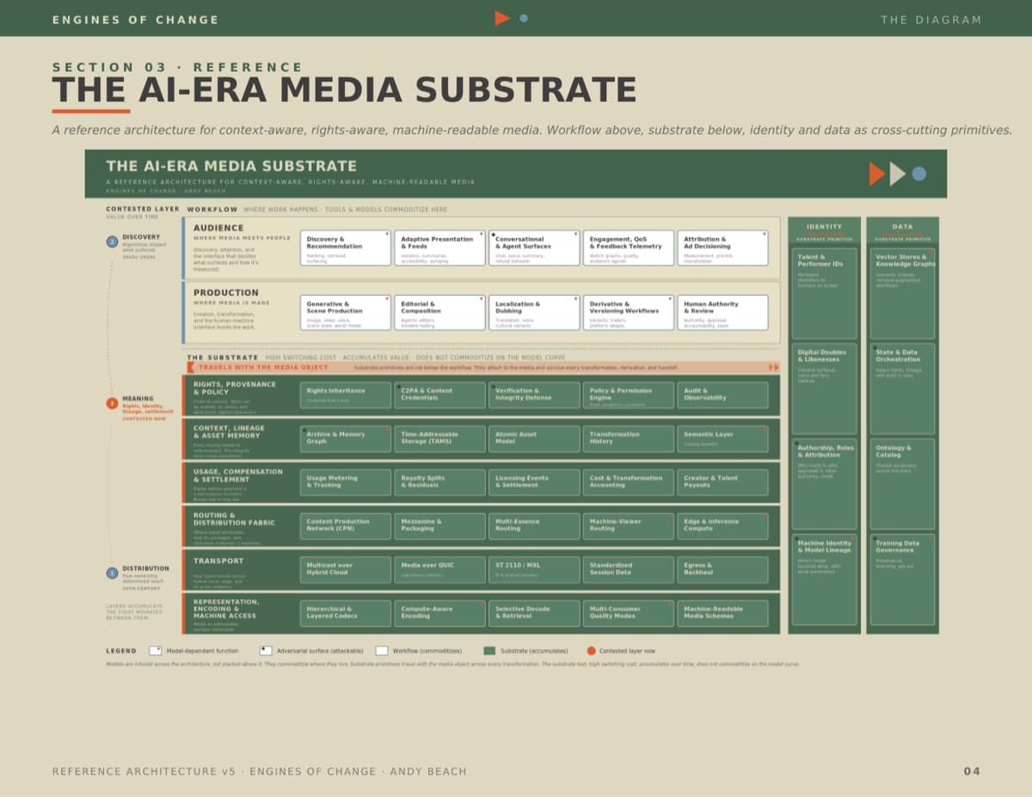Click the Model-dependent function legend swatch

coord(156,651)
